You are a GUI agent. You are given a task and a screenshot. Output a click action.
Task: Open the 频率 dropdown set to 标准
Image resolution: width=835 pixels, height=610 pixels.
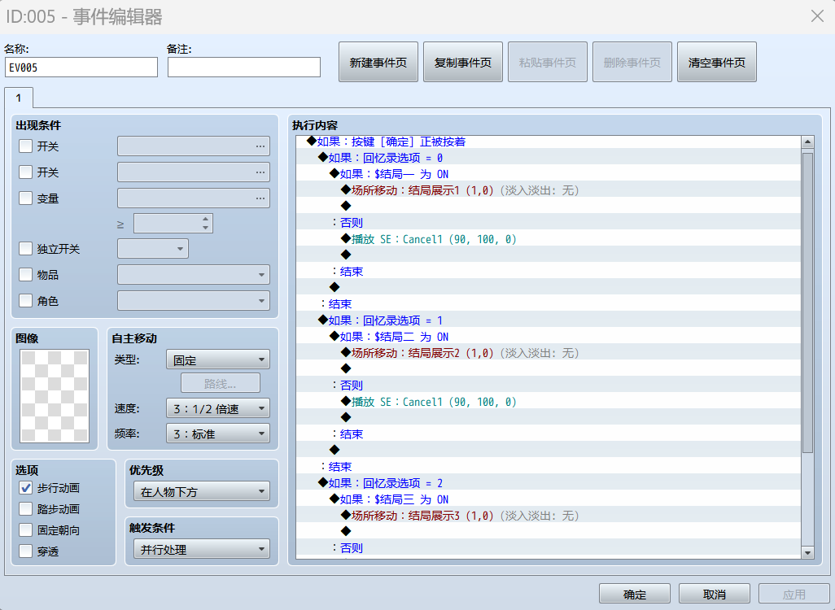coord(218,434)
